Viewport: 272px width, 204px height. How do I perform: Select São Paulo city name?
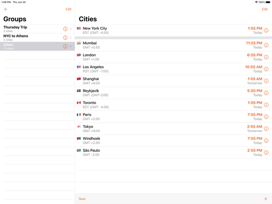(x=91, y=150)
